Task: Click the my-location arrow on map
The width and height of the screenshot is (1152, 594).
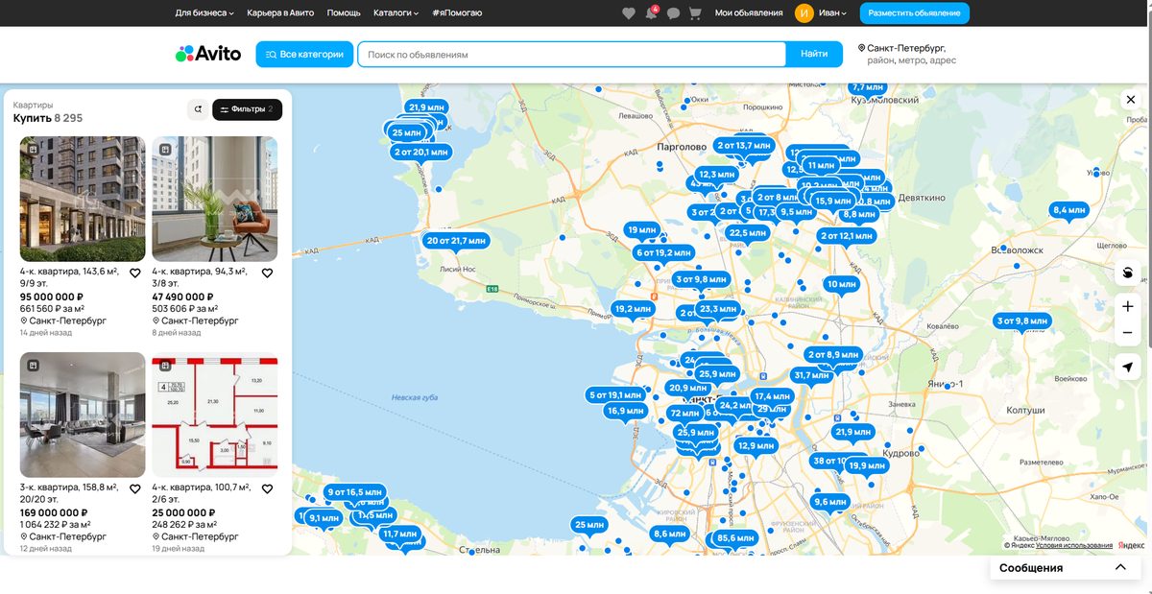Action: tap(1128, 368)
